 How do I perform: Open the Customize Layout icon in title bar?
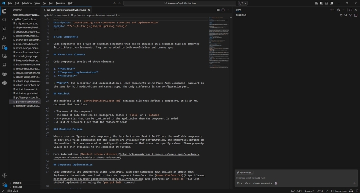[317, 3]
